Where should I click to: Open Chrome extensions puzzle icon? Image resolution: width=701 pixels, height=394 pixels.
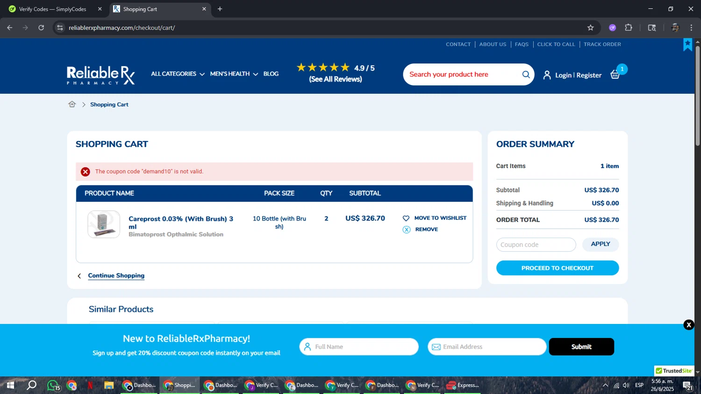click(629, 28)
